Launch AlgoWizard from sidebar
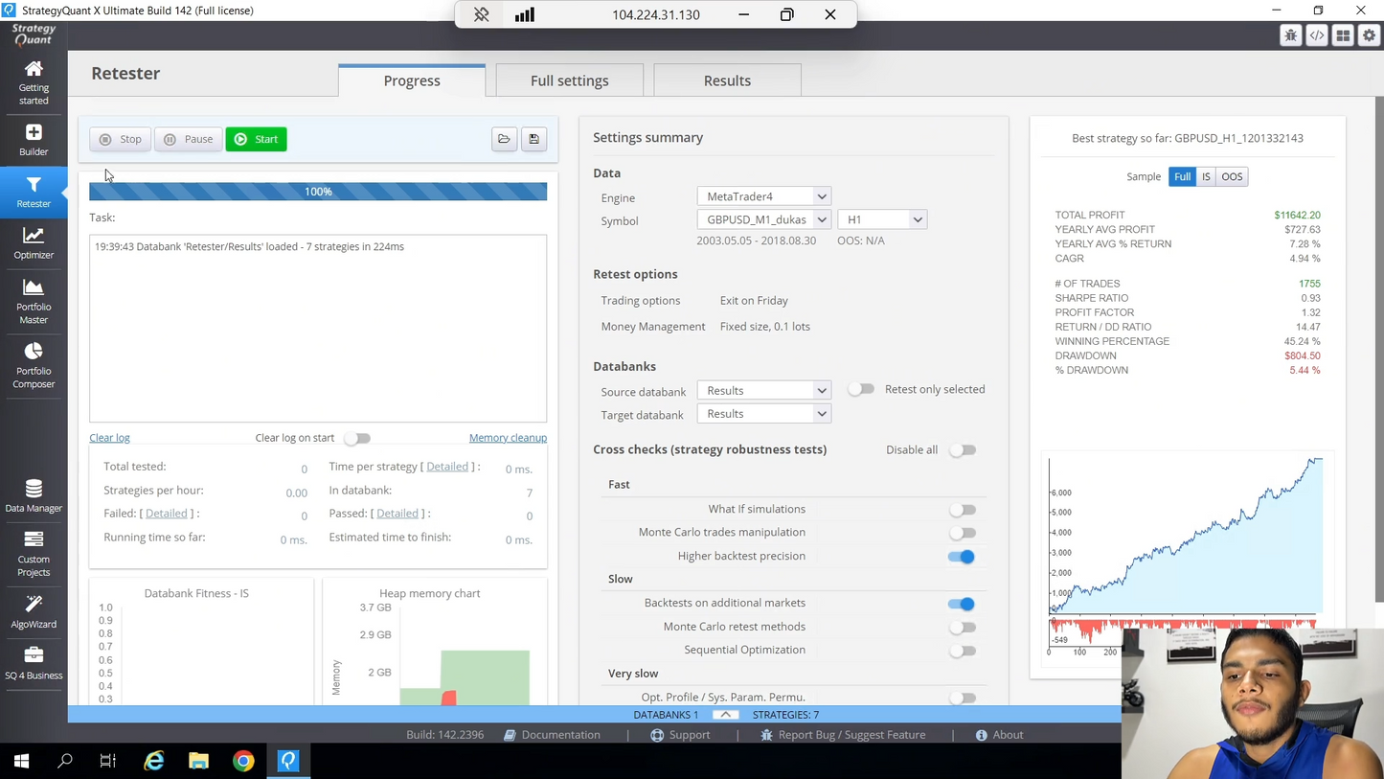 click(x=34, y=612)
